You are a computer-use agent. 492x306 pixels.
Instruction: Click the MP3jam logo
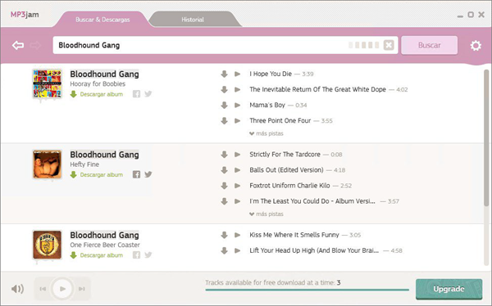[25, 15]
